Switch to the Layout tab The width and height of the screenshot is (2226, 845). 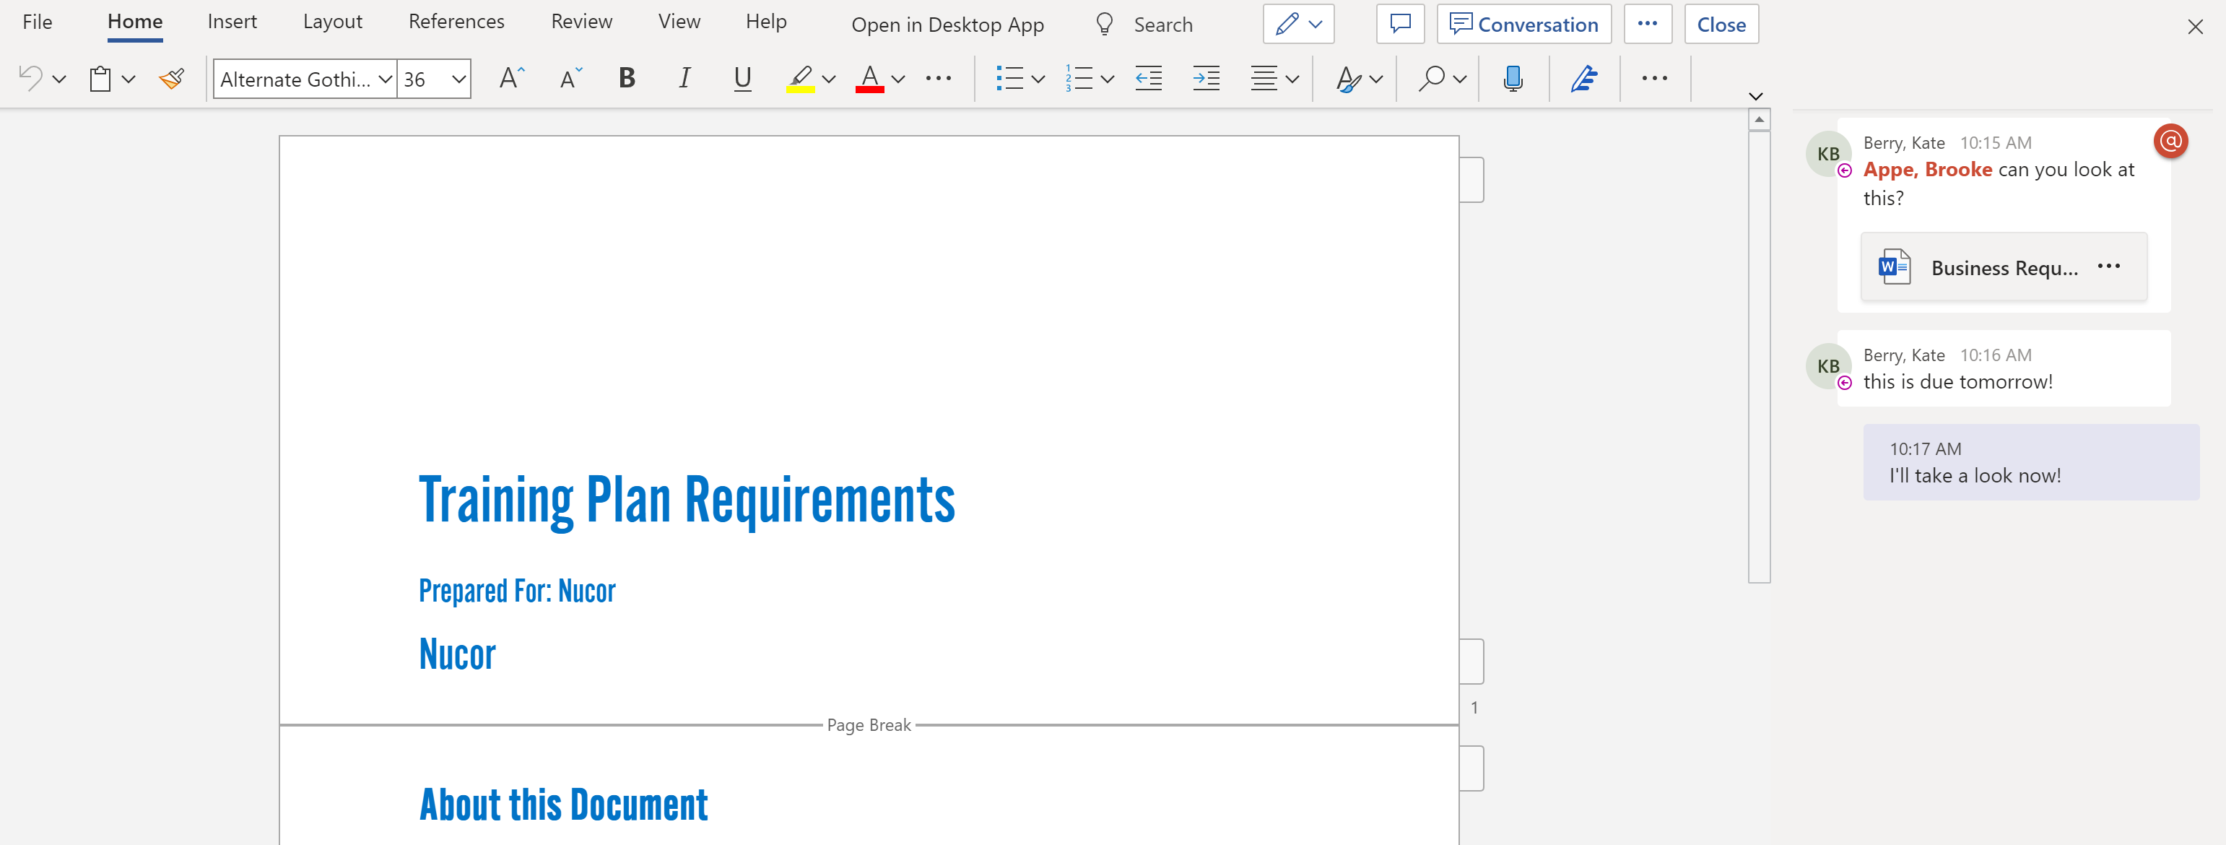[x=332, y=22]
